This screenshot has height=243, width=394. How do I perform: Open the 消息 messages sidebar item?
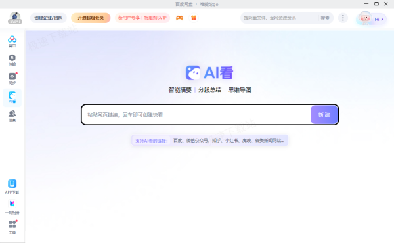[x=12, y=116]
